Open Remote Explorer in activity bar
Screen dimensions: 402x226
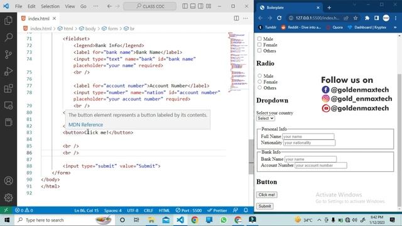point(8,105)
